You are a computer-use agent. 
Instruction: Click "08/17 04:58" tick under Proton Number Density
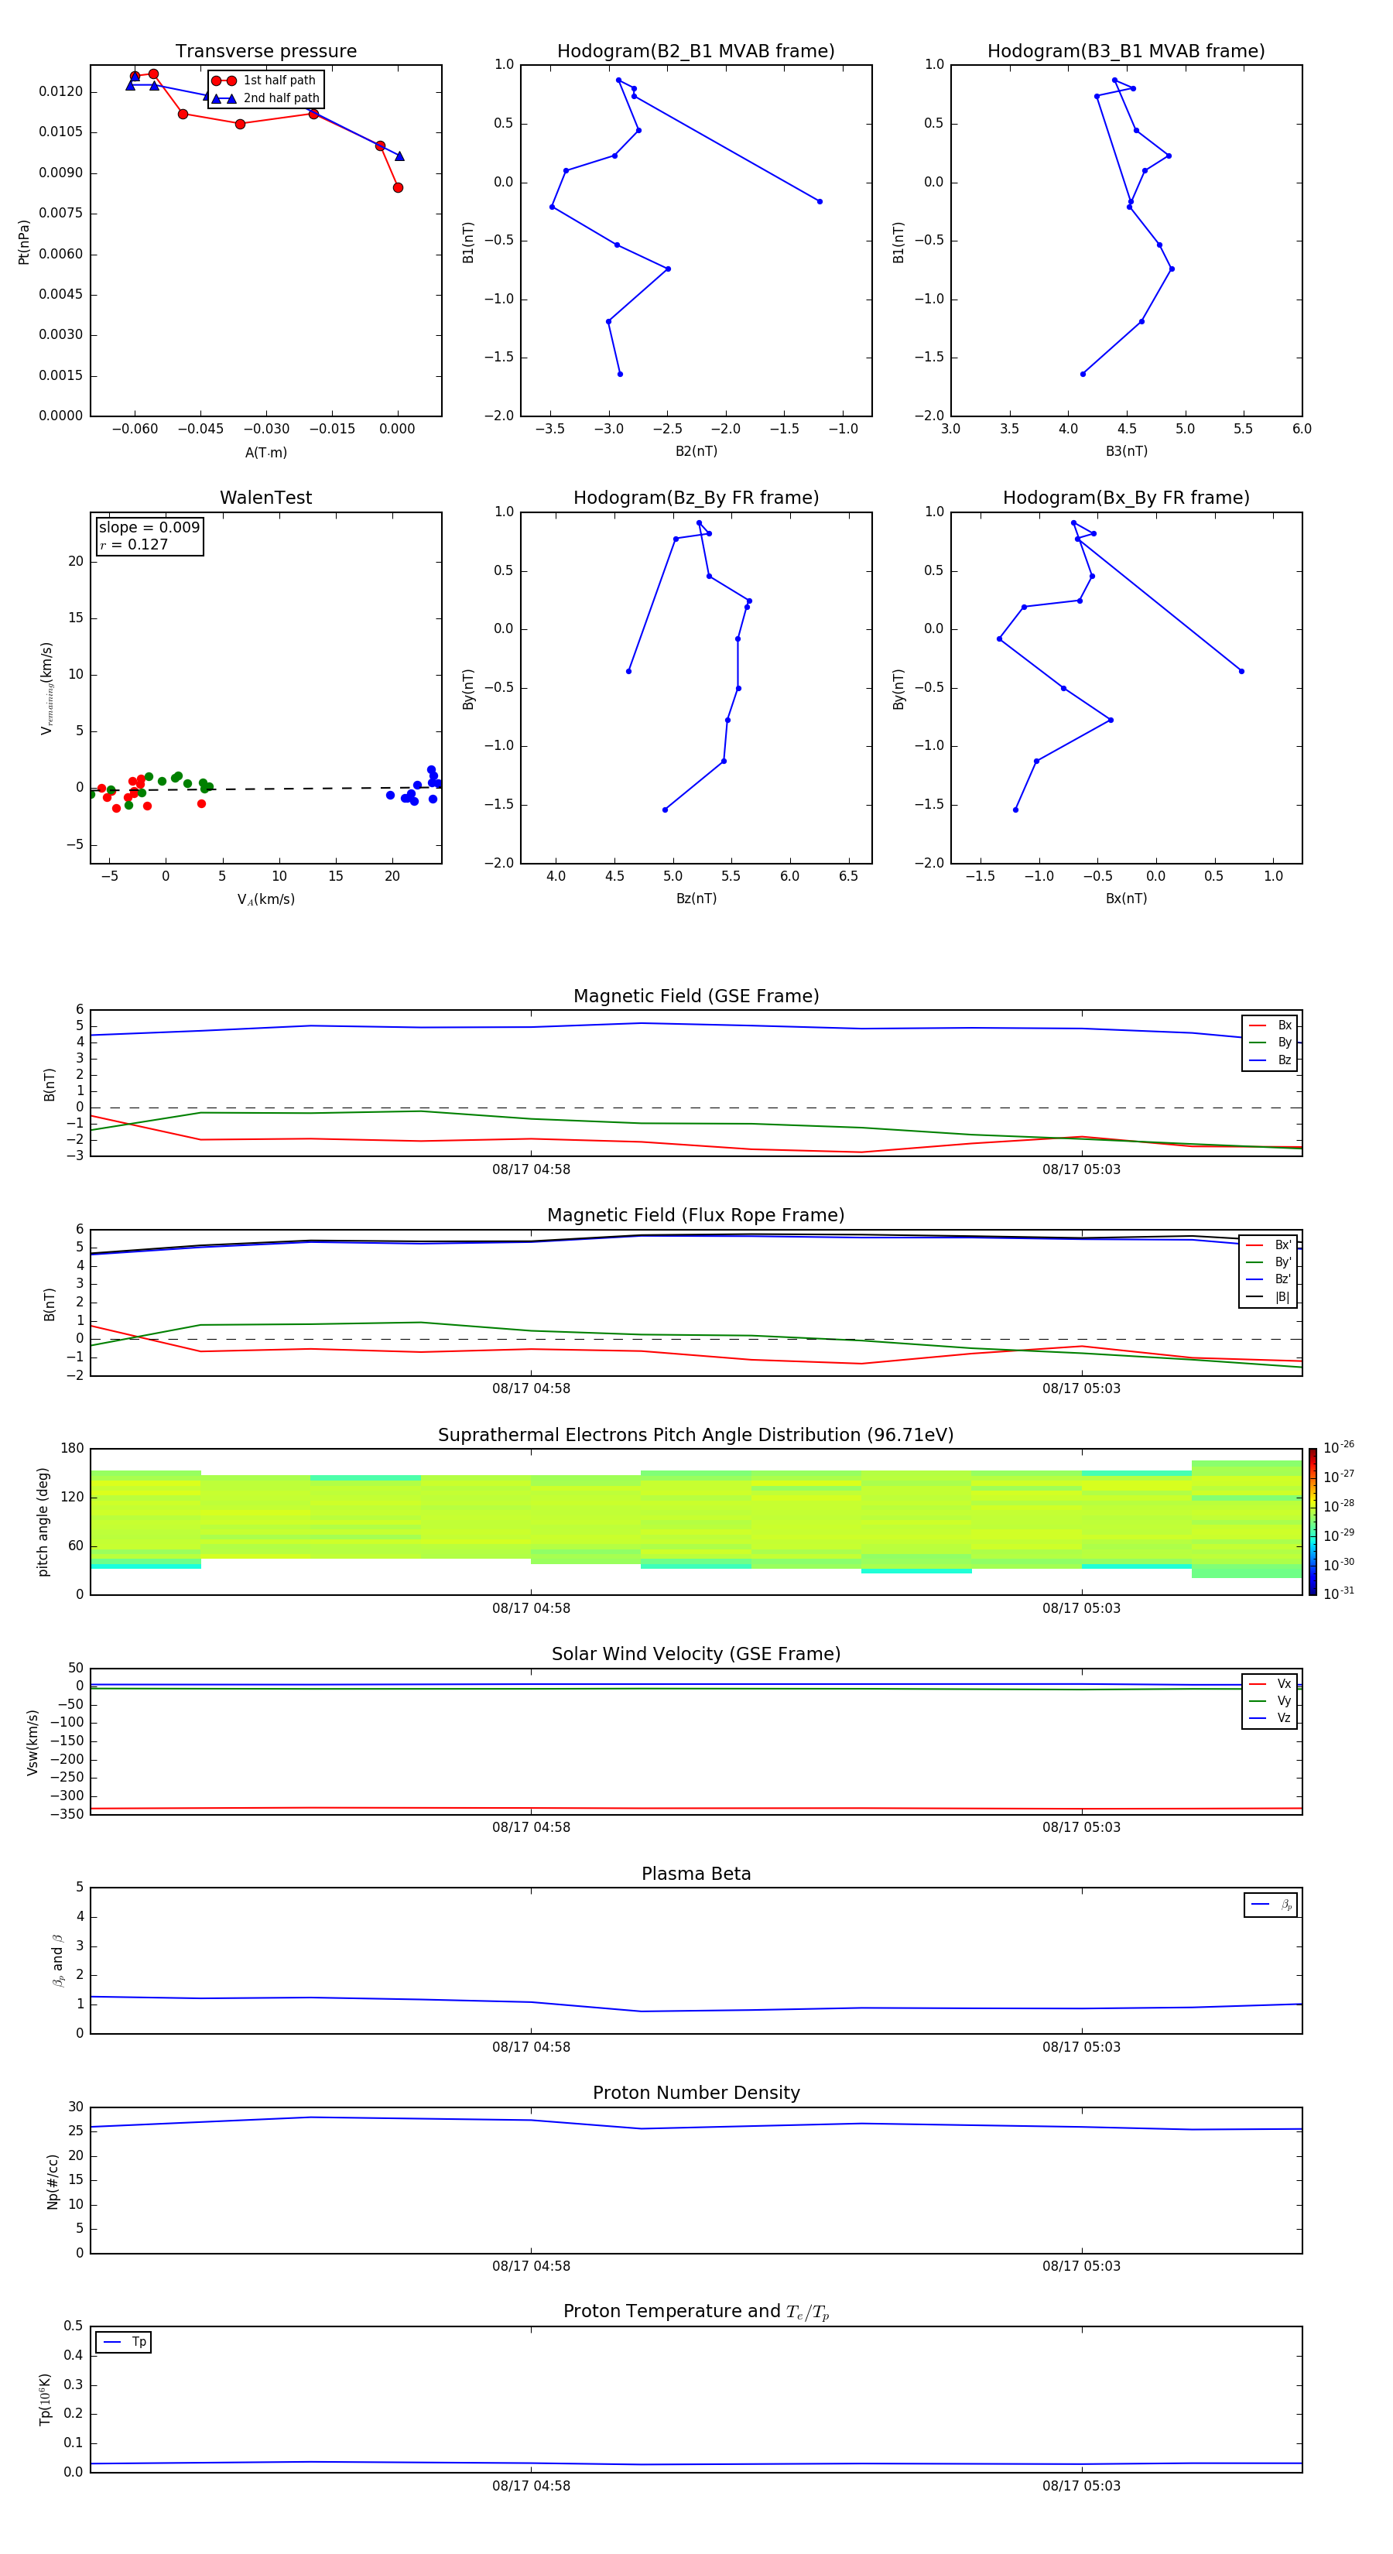(x=532, y=2265)
